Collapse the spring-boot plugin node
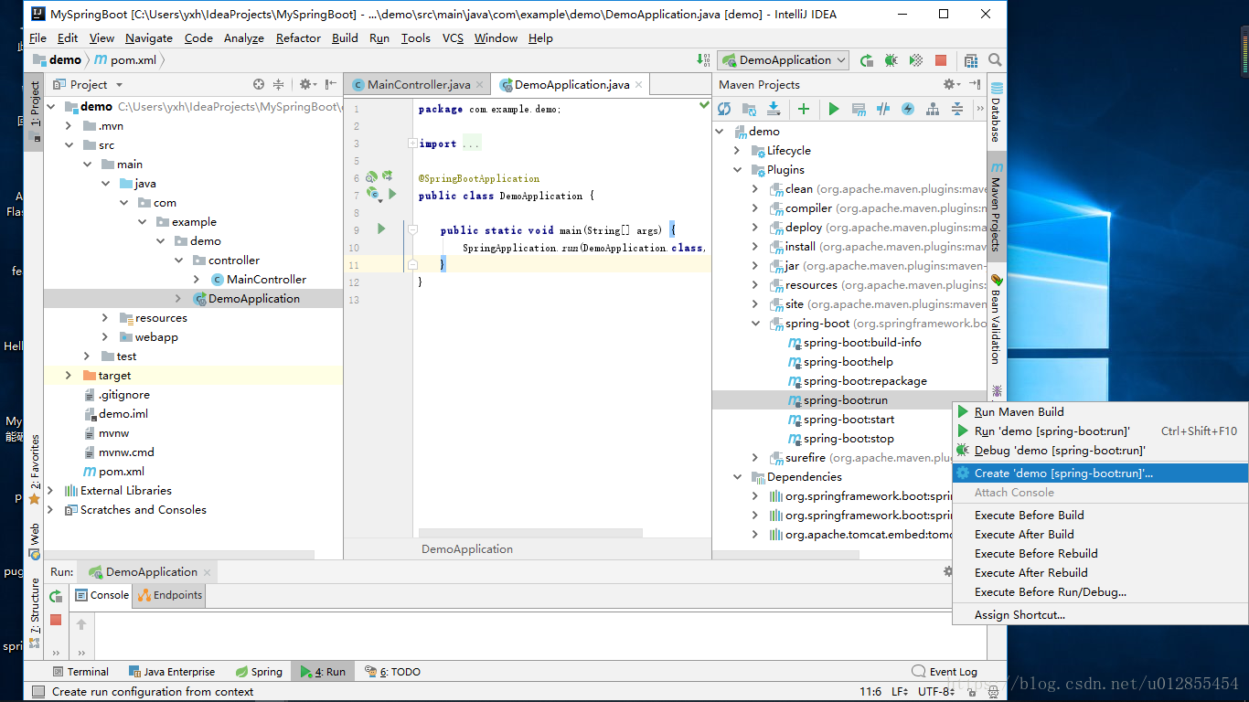This screenshot has width=1249, height=702. point(755,324)
